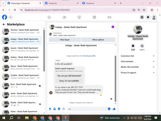Open the Marketplace storefront icon
Viewport: 161px width, 121px height.
click(94, 17)
